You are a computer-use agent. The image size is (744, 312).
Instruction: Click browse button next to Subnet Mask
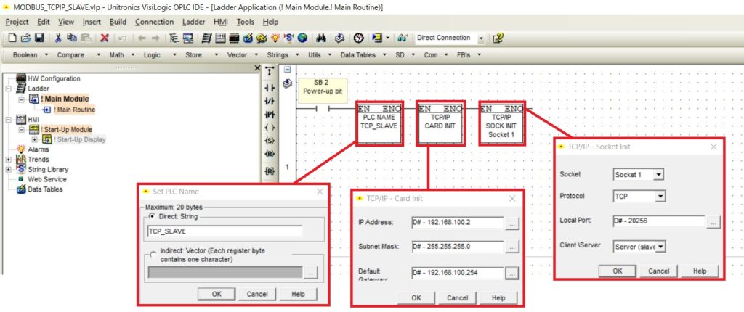(512, 247)
